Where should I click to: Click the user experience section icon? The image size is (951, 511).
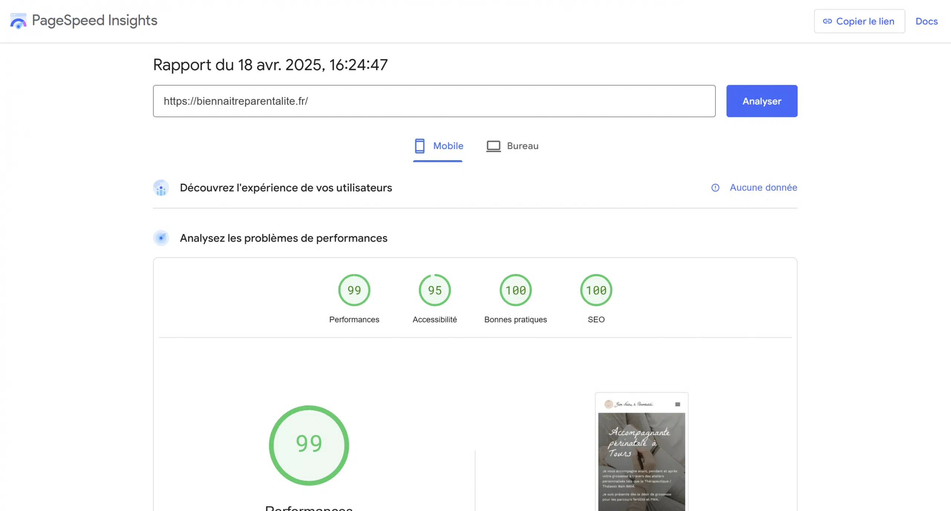click(x=161, y=188)
